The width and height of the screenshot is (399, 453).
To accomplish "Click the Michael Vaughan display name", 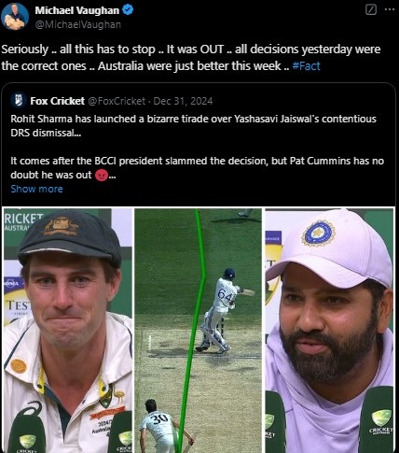I will [77, 10].
